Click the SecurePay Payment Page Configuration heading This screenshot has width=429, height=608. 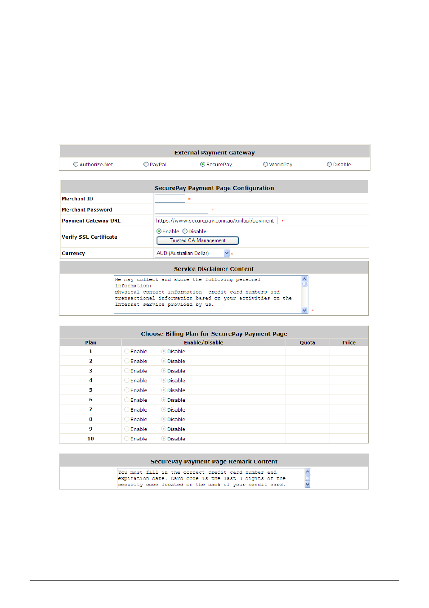tap(214, 188)
